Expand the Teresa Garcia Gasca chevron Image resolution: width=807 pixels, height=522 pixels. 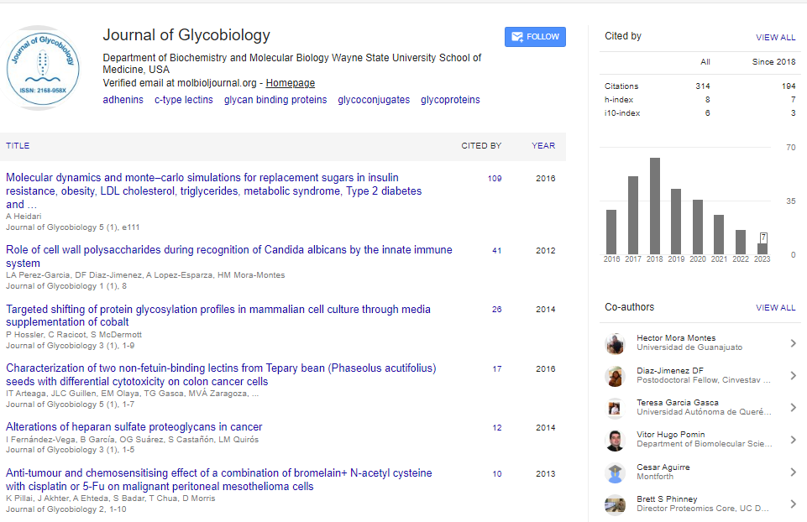(x=793, y=407)
